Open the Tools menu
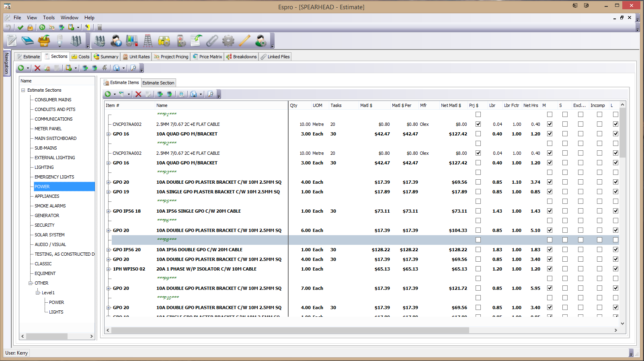The width and height of the screenshot is (644, 361). [x=49, y=18]
